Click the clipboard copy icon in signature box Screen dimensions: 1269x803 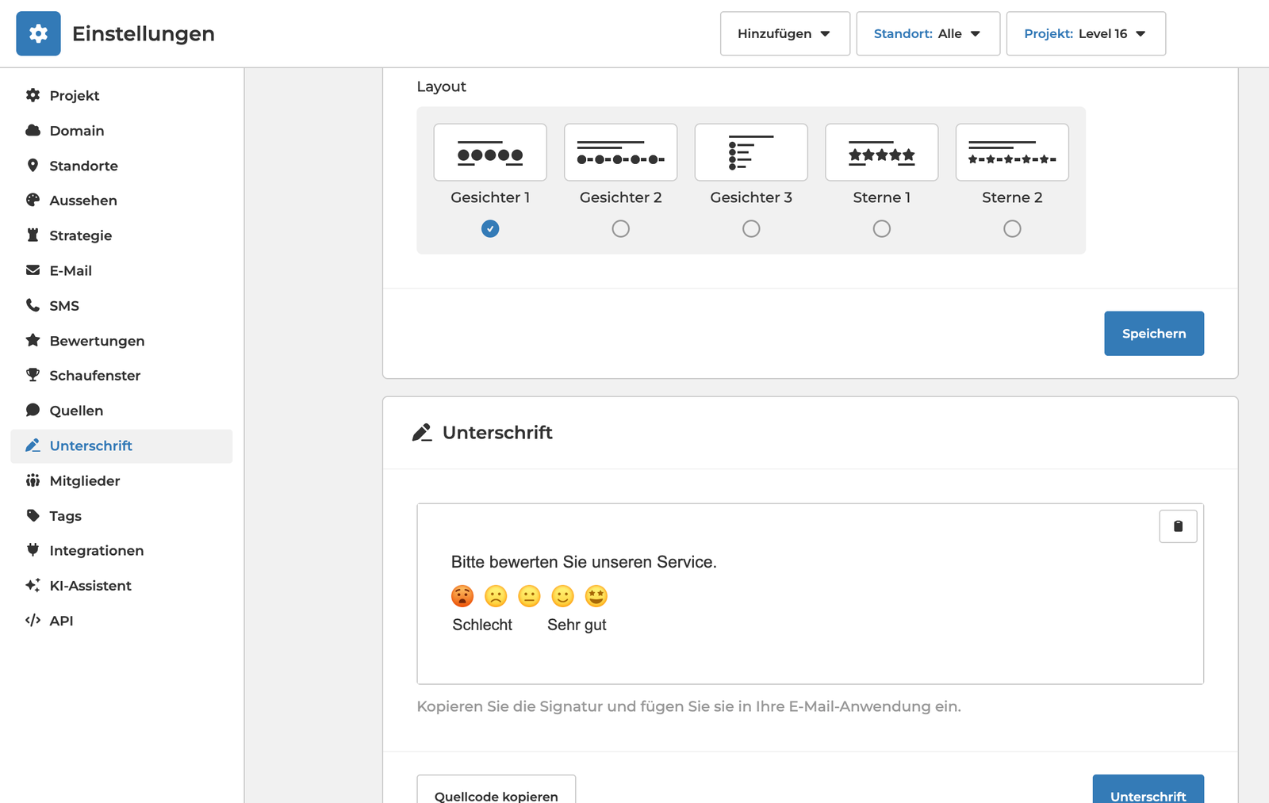1178,526
